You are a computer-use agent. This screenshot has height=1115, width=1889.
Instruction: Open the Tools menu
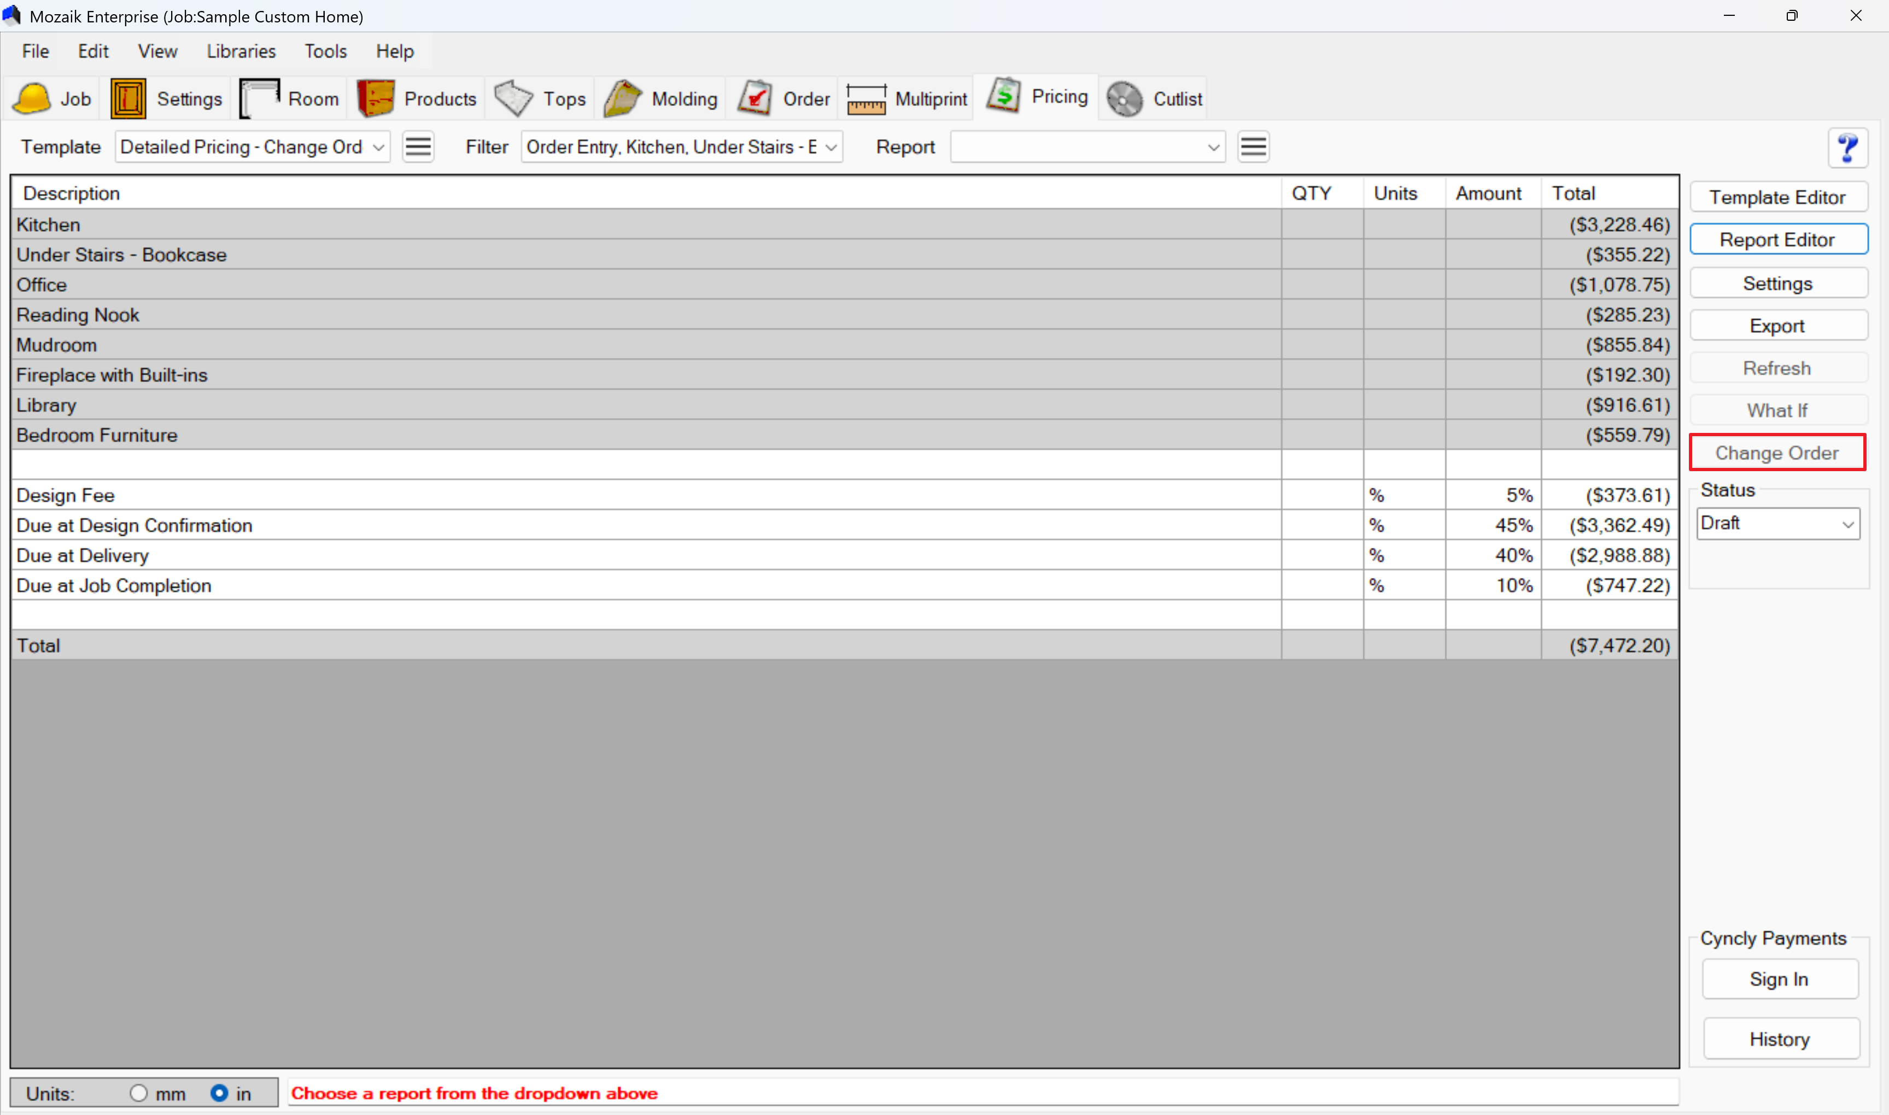pyautogui.click(x=325, y=51)
